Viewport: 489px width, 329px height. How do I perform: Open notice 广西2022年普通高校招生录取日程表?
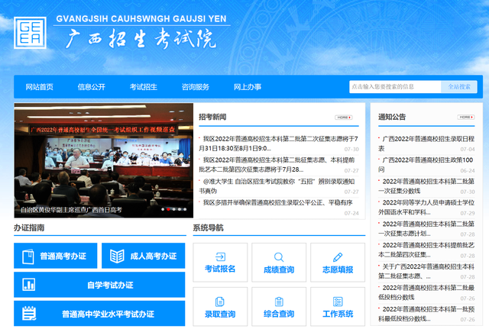pyautogui.click(x=426, y=144)
